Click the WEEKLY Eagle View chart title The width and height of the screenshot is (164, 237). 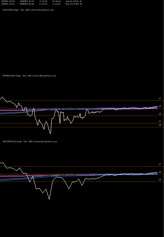click(x=29, y=76)
